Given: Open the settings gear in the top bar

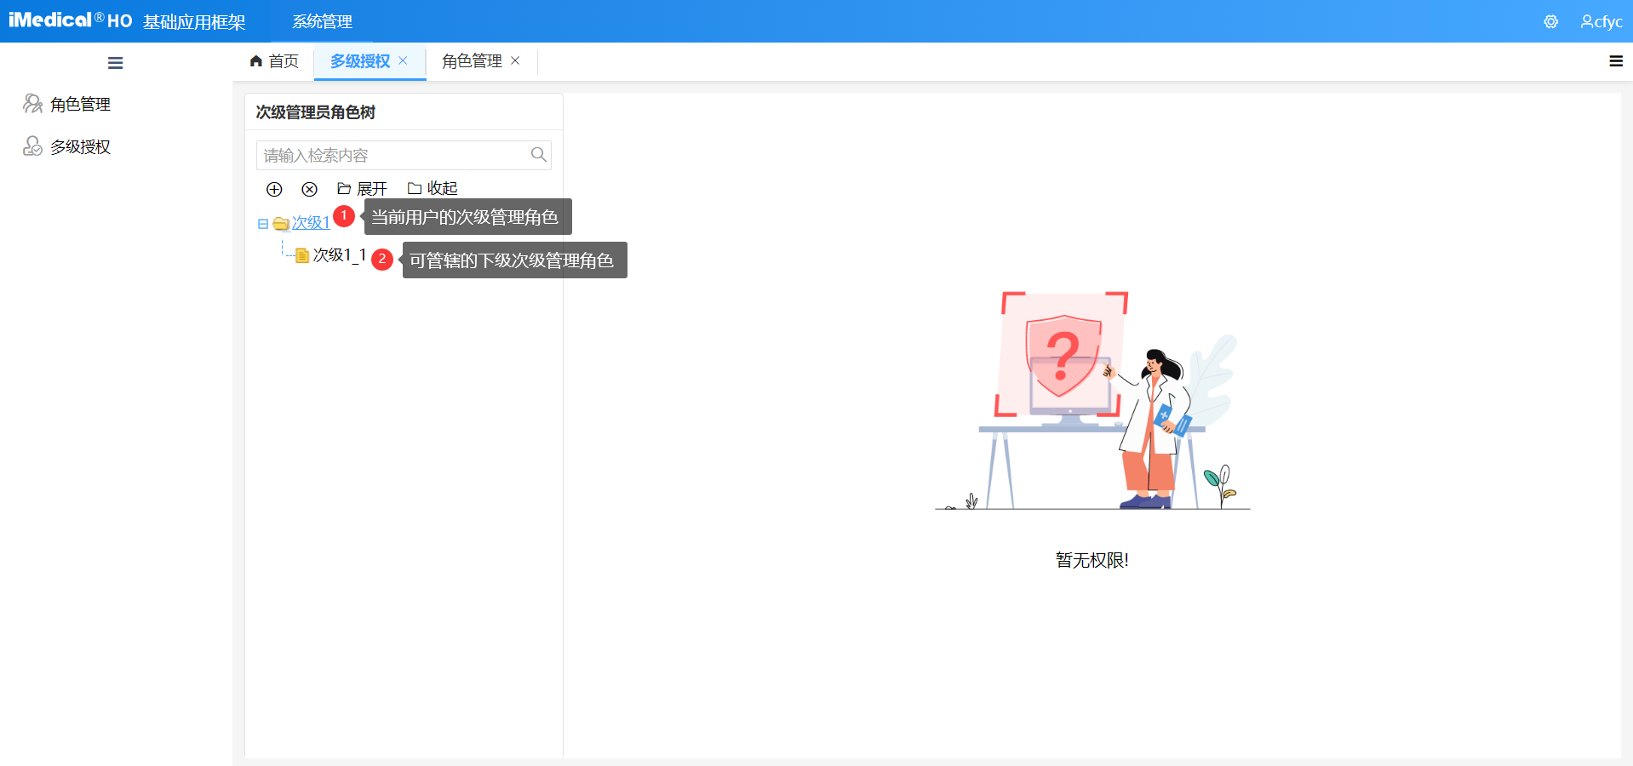Looking at the screenshot, I should [1550, 21].
